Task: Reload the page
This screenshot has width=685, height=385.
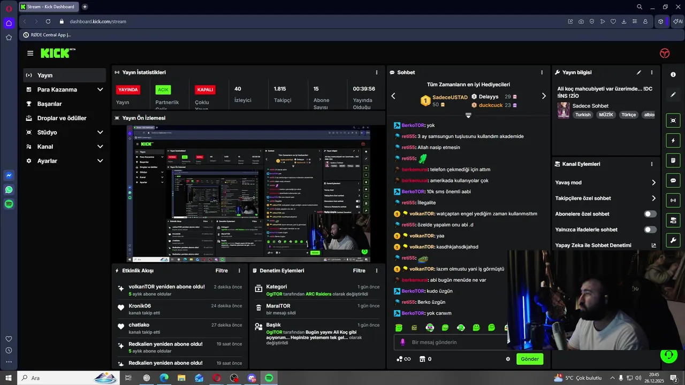Action: tap(48, 21)
